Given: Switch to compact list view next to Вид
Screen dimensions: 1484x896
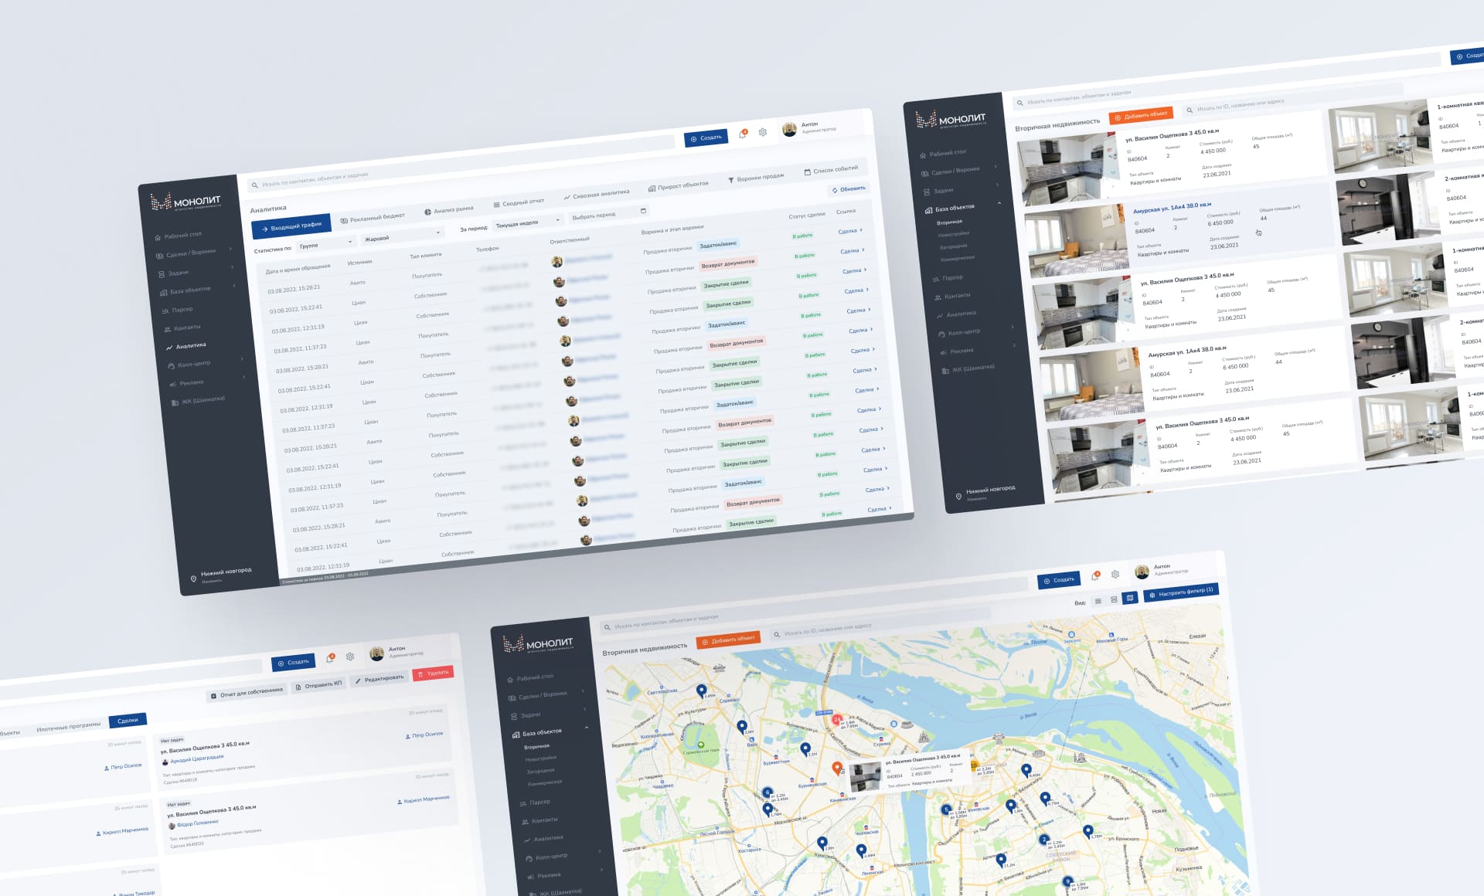Looking at the screenshot, I should [1098, 601].
